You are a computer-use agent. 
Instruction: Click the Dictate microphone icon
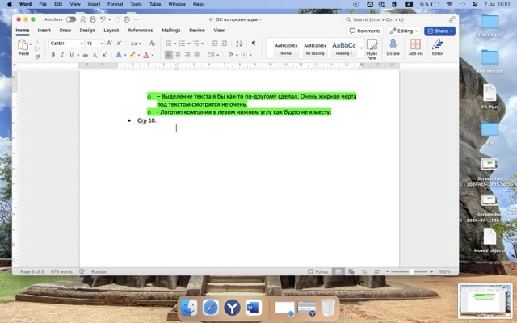pyautogui.click(x=393, y=46)
